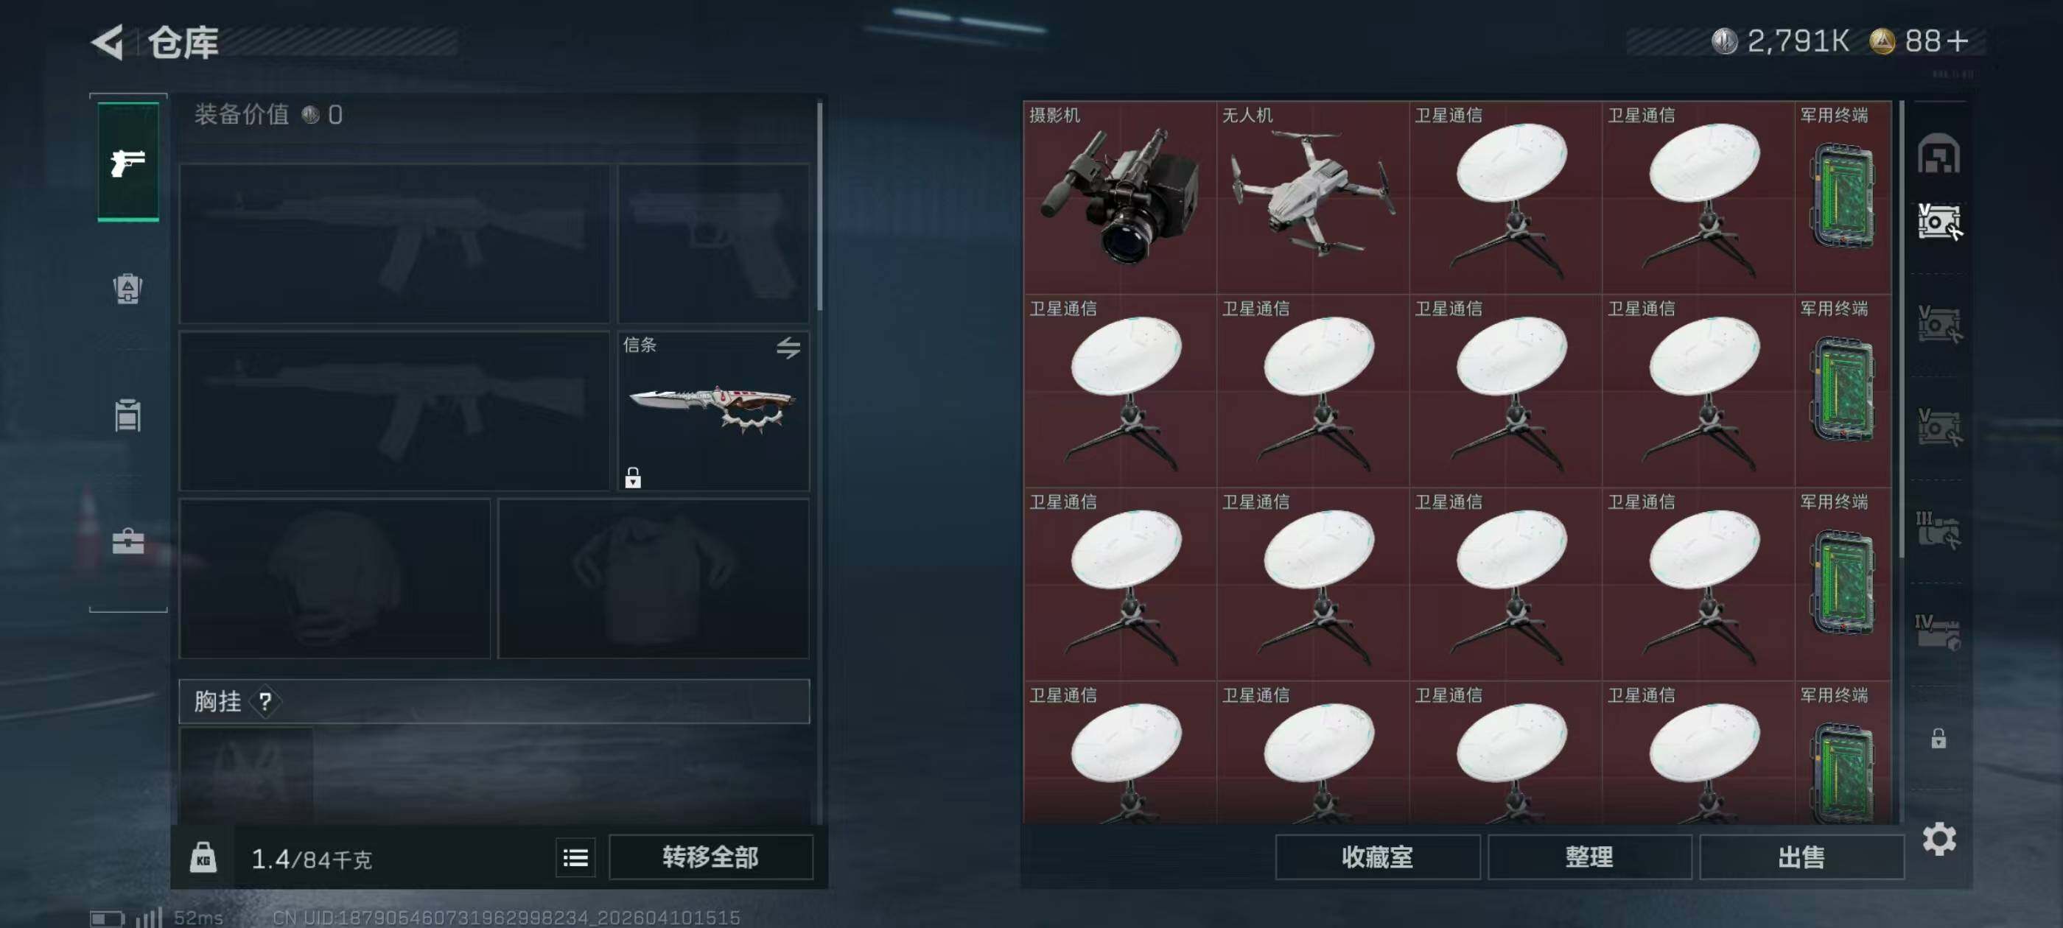Image resolution: width=2063 pixels, height=928 pixels.
Task: Click the 转移全部 button
Action: (x=710, y=857)
